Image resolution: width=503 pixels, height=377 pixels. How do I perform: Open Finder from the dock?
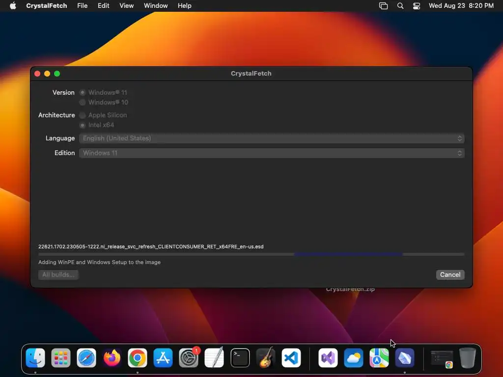(x=35, y=358)
